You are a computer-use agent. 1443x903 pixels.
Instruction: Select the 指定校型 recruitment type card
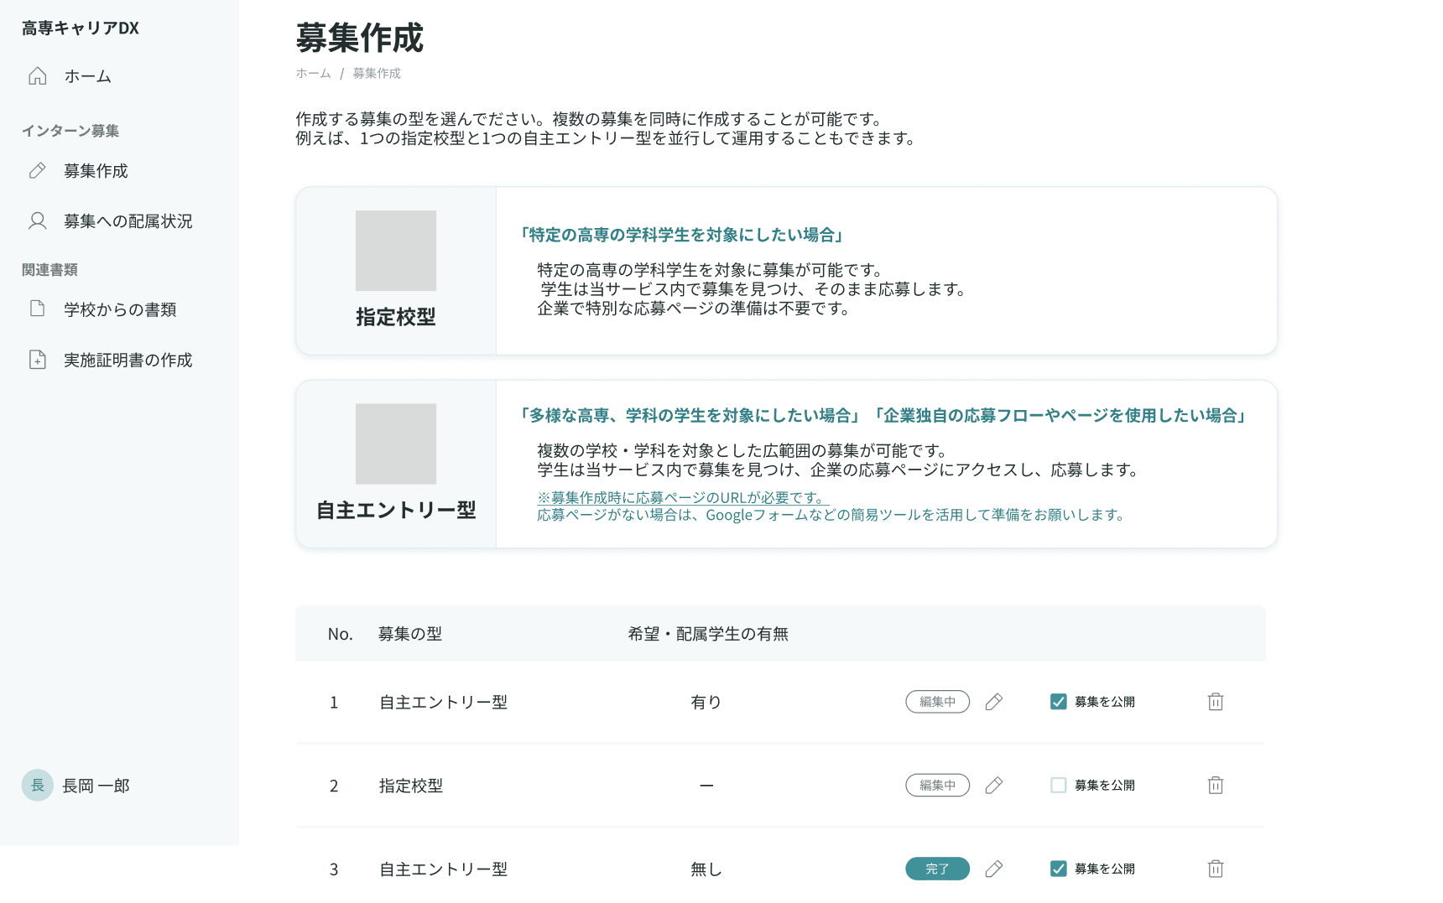click(x=395, y=271)
